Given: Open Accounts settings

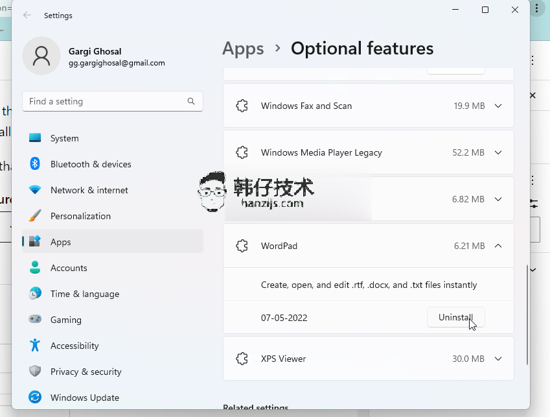Looking at the screenshot, I should (113, 268).
